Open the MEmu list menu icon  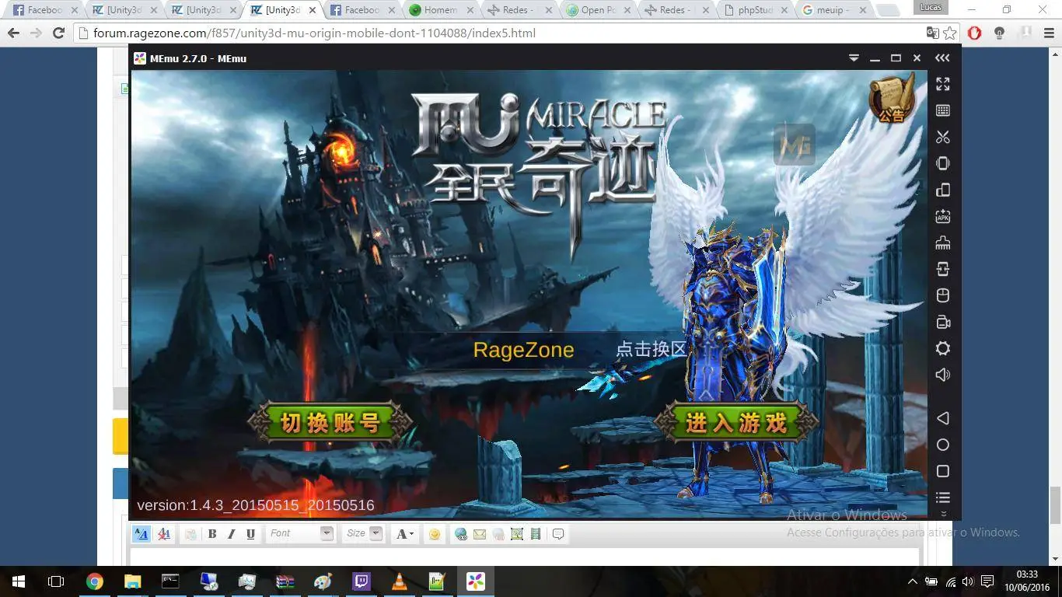(943, 497)
